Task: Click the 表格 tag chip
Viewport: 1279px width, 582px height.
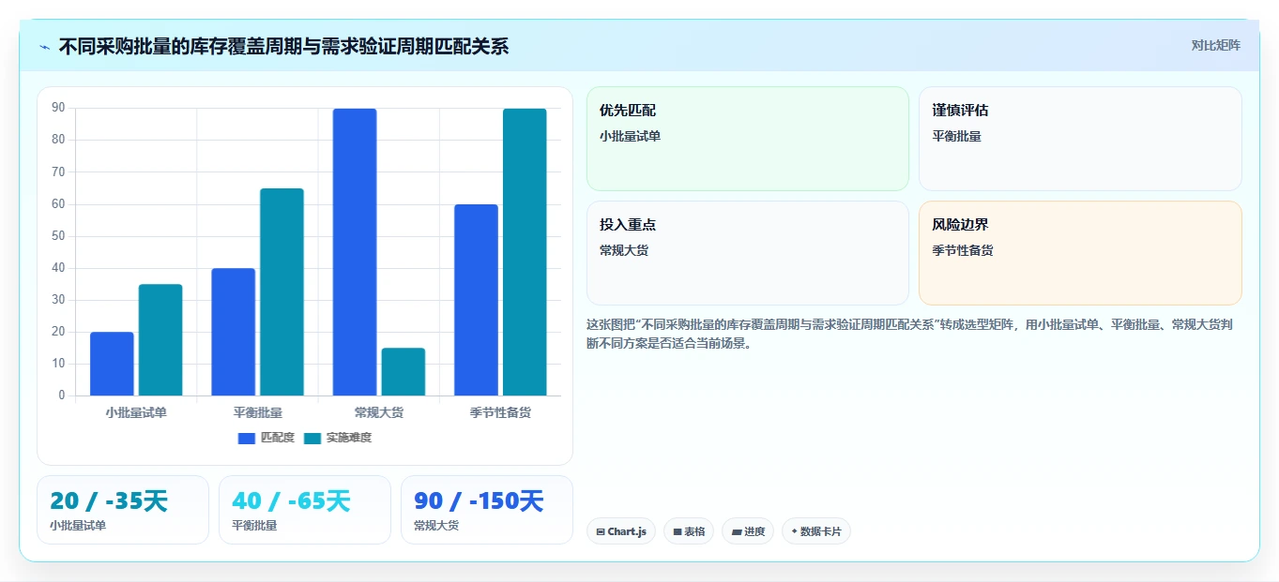Action: point(689,531)
